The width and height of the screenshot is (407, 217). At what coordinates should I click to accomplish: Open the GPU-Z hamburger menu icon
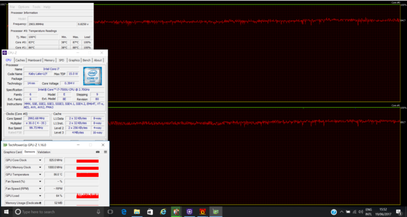tap(105, 152)
